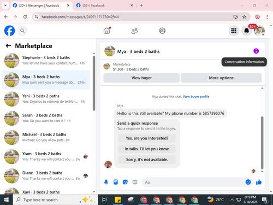Screen dimensions: 273x205
Task: Open the Windows notification center
Action: point(265,200)
